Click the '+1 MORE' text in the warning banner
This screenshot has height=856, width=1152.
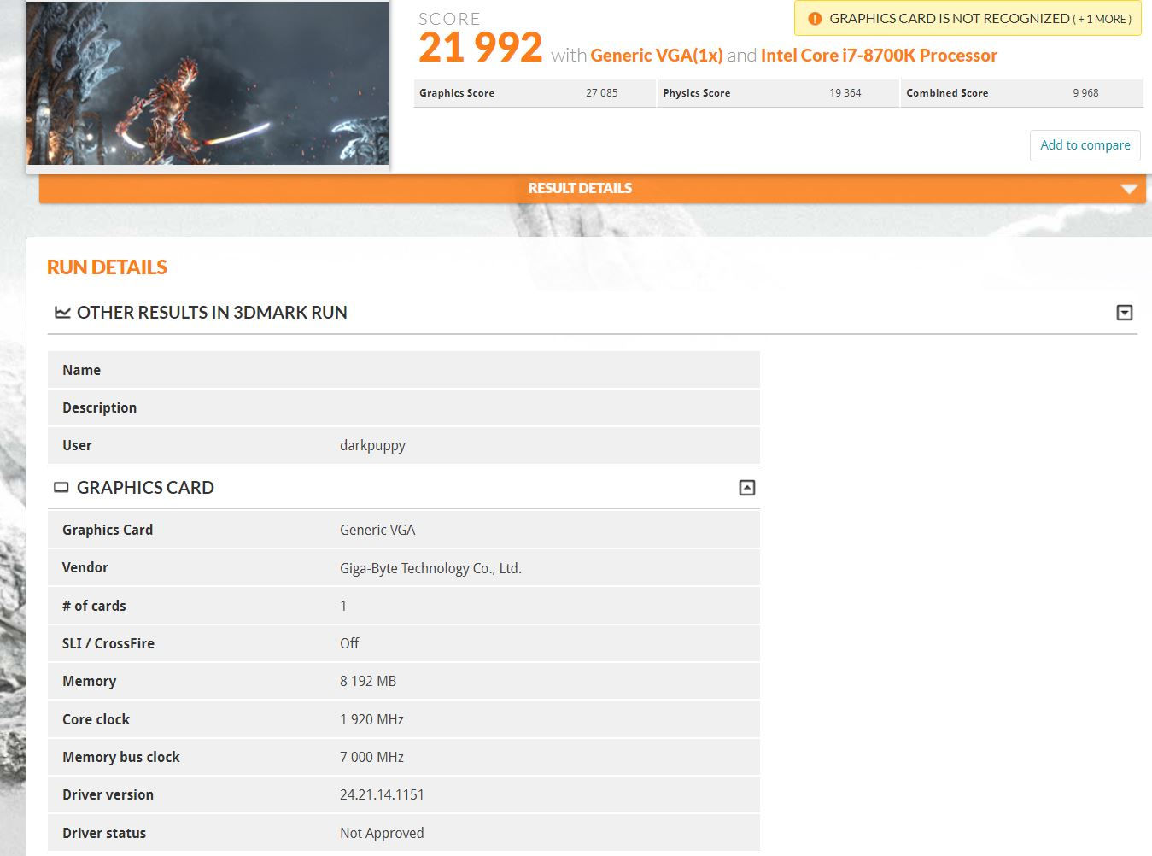tap(1102, 19)
